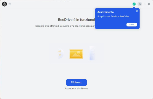Viewport: 153px width, 99px height.
Task: Click the Avanzamento tooltip title
Action: point(105,12)
